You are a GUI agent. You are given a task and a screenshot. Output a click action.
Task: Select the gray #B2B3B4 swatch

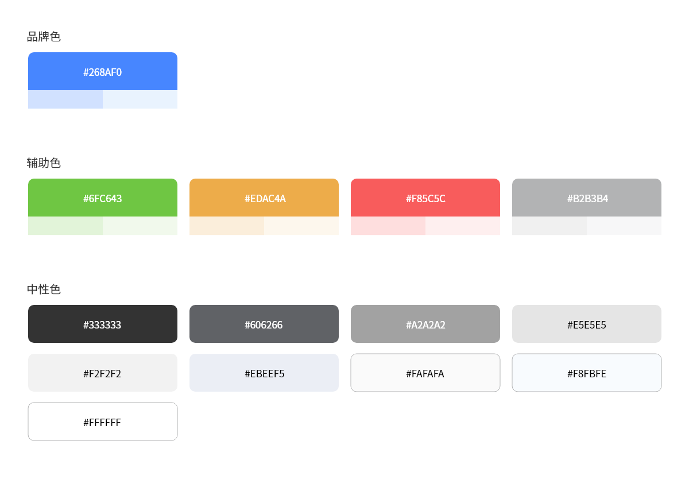587,198
